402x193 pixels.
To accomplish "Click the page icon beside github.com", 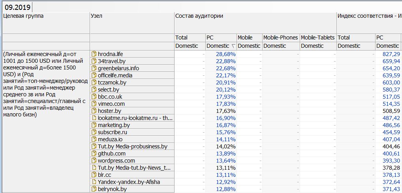I will pyautogui.click(x=94, y=154).
